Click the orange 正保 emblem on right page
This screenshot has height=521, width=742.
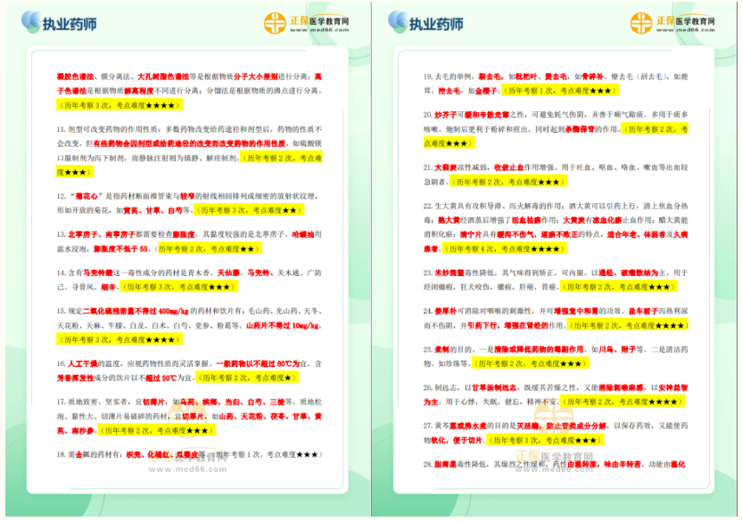point(641,23)
